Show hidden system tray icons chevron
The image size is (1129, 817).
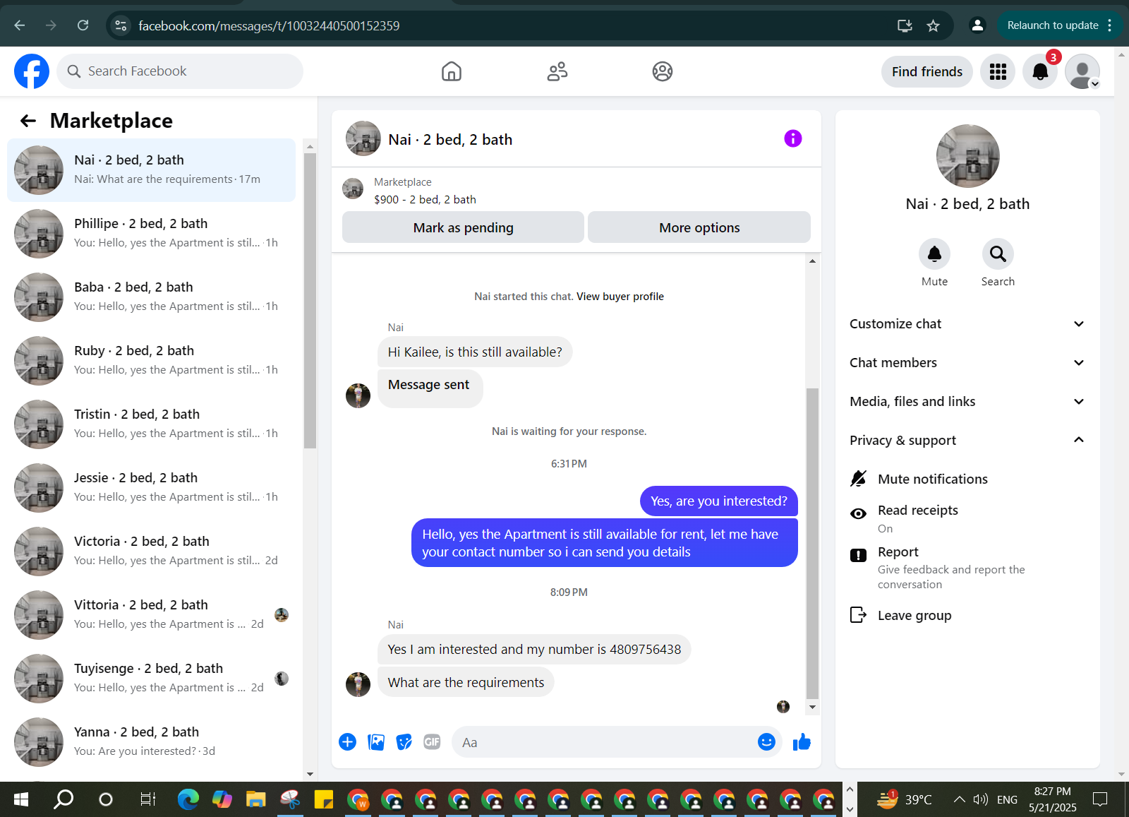tap(959, 799)
